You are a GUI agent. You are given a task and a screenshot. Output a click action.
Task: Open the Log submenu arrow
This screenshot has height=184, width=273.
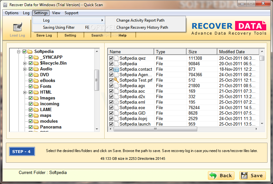[102, 20]
